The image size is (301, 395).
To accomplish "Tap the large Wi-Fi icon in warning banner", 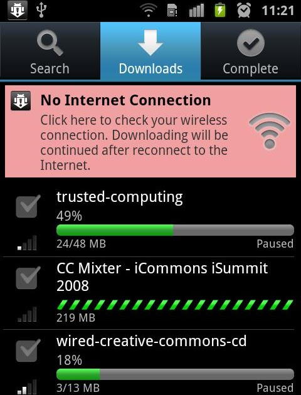I will coord(269,131).
